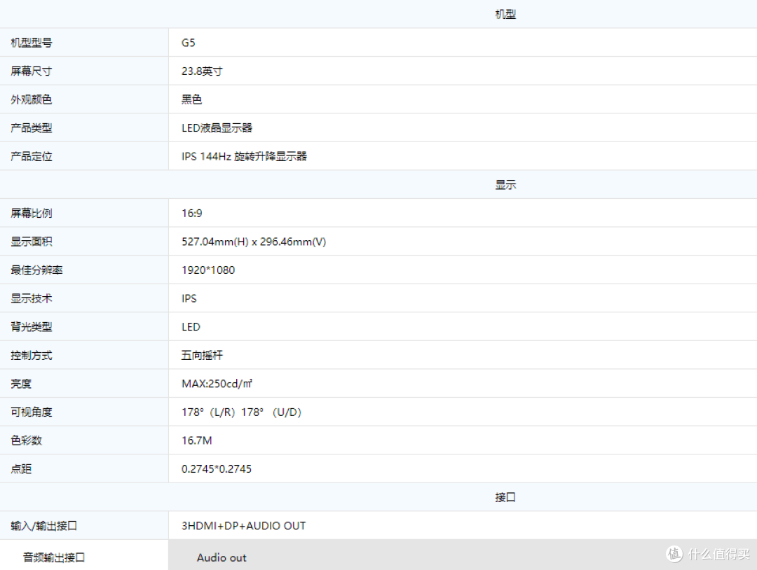This screenshot has height=570, width=757.
Task: Click the 23.8英寸 screen size value
Action: pos(202,71)
